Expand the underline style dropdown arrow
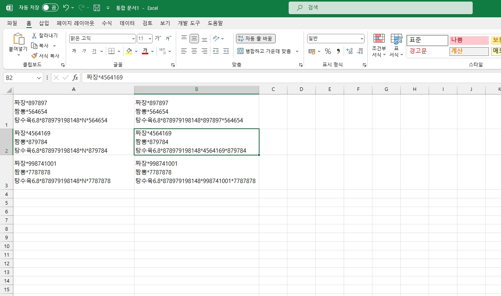 pos(101,51)
